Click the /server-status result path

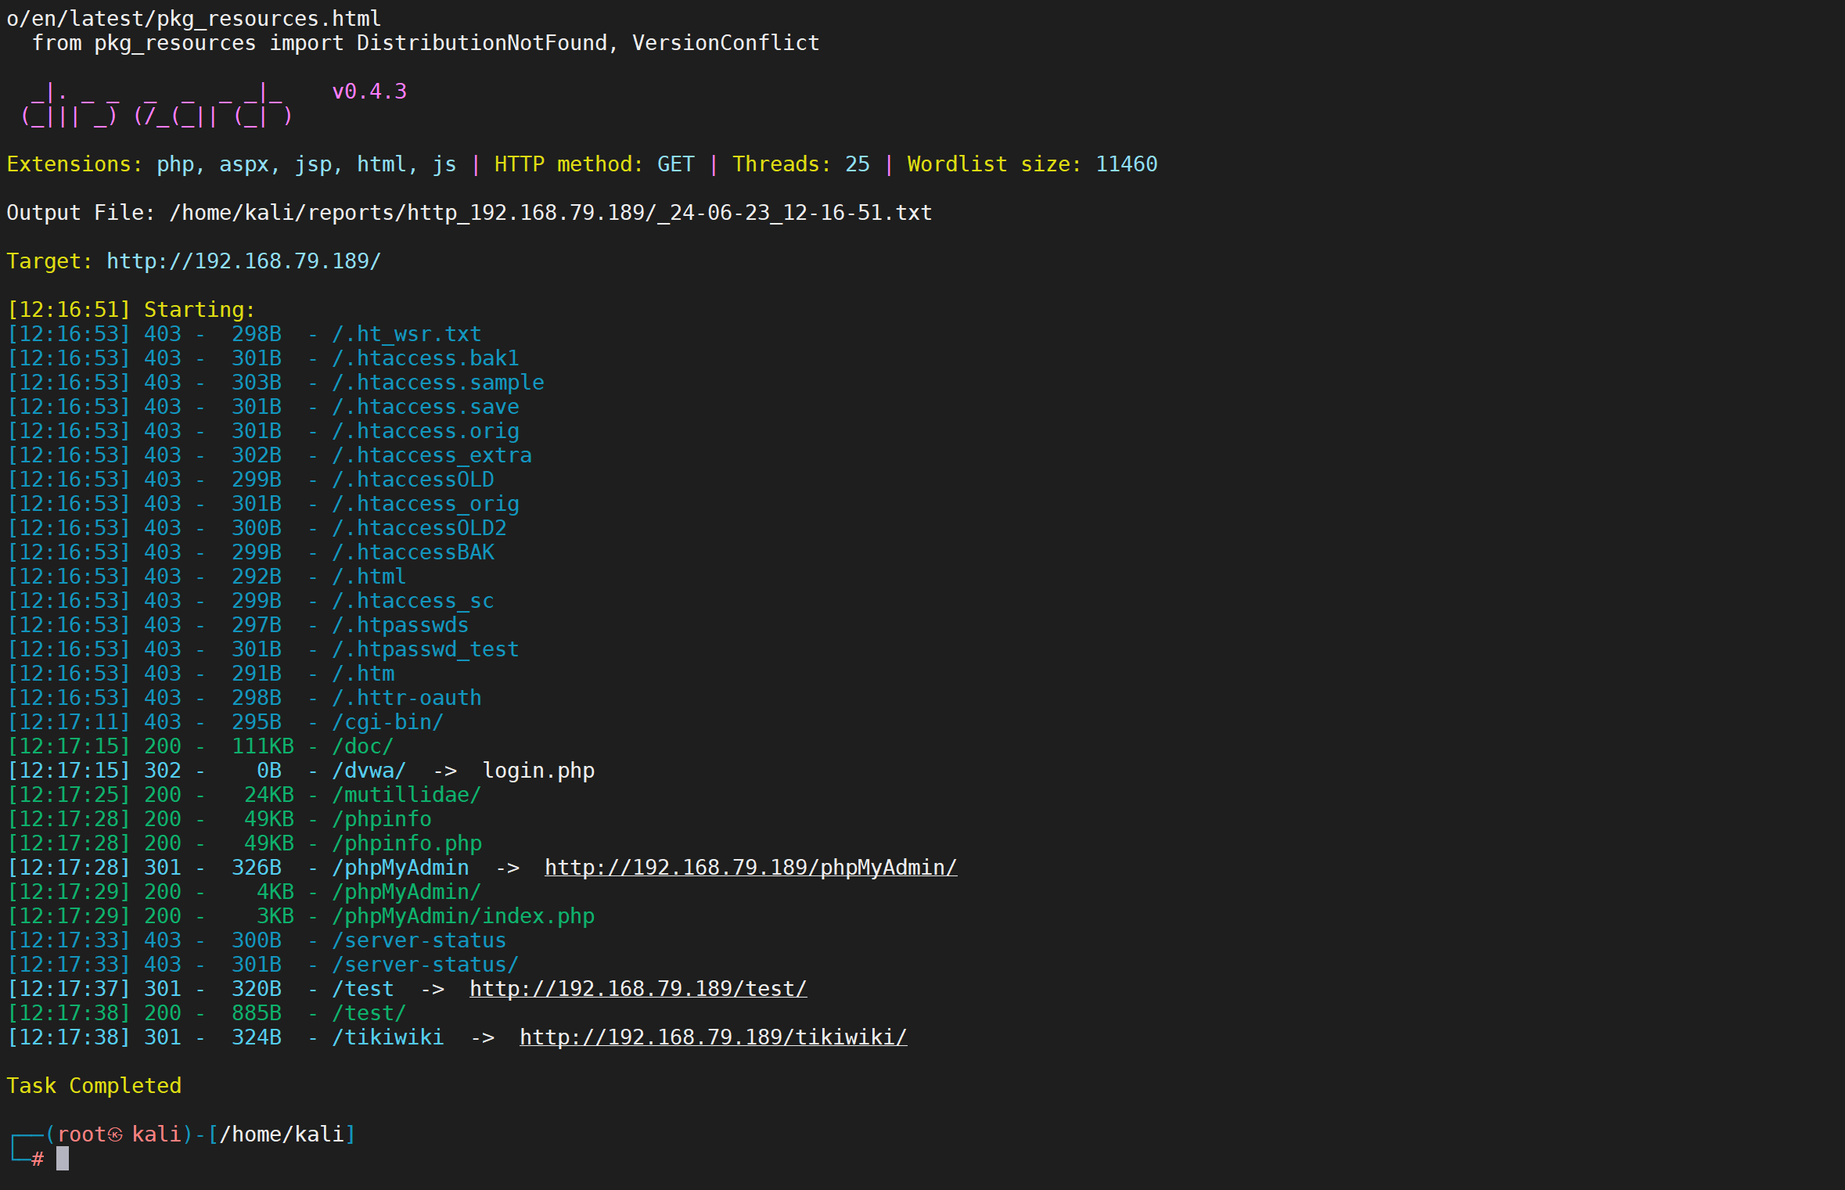(x=419, y=940)
